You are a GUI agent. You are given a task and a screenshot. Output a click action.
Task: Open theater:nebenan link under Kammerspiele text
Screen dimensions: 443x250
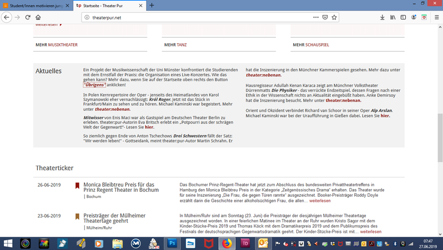pyautogui.click(x=263, y=75)
